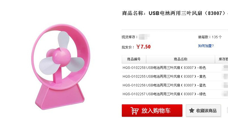Click the shopping cart icon
The width and height of the screenshot is (228, 125).
coord(135,111)
